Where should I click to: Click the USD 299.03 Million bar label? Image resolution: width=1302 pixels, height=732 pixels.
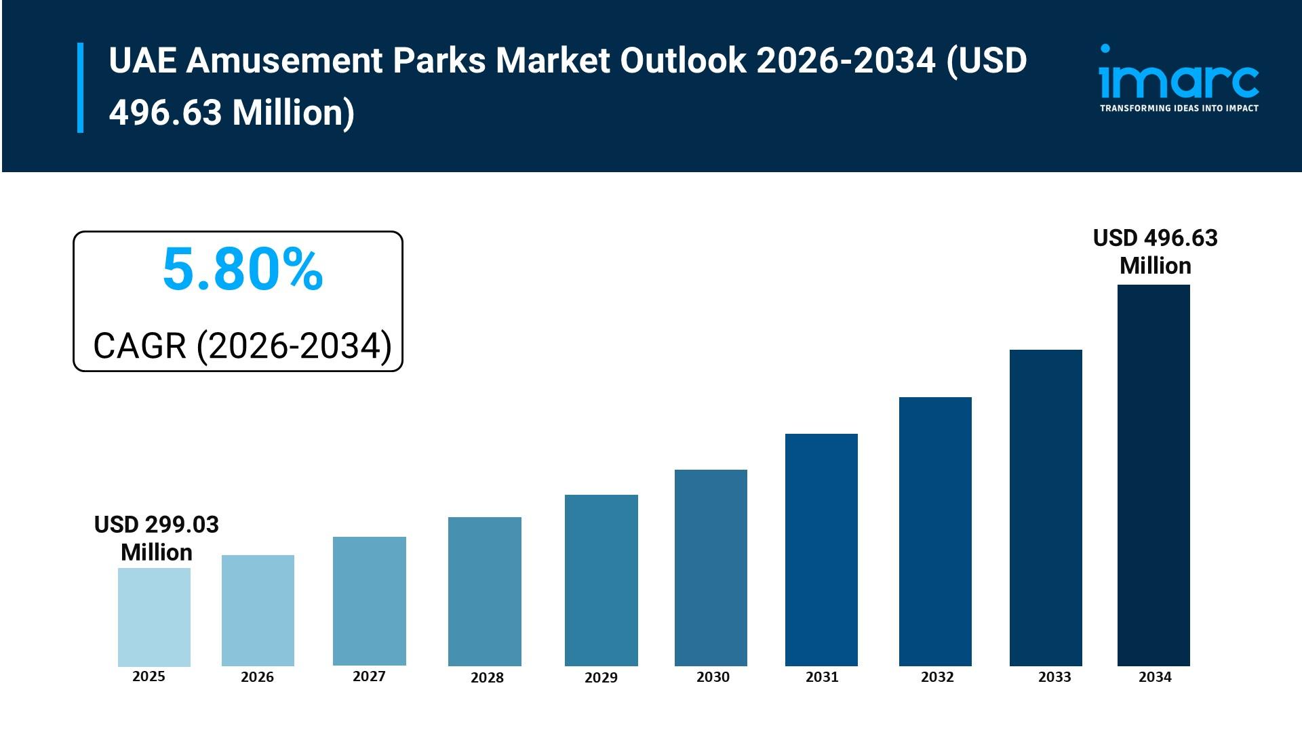tap(157, 538)
